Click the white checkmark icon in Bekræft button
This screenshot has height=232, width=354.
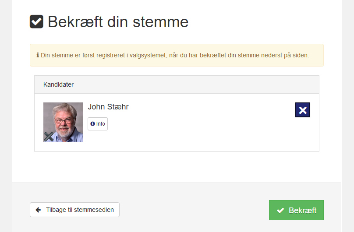point(280,211)
